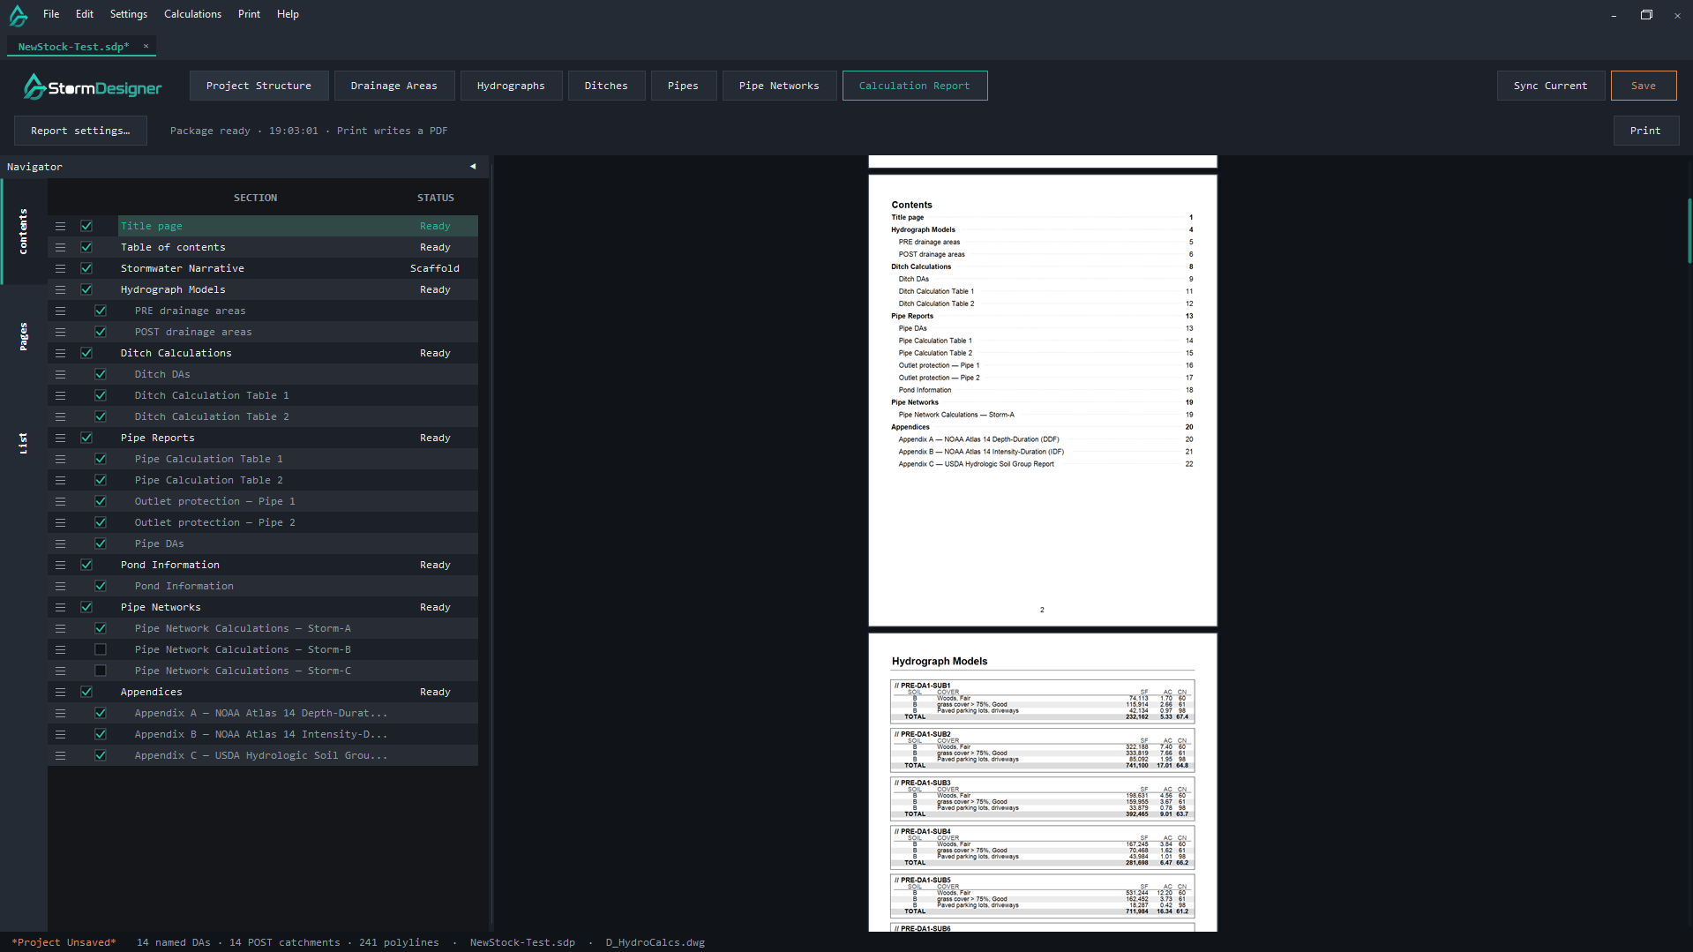1693x952 pixels.
Task: Click the drag handle for Pipe Calculation Table 2
Action: 60,480
